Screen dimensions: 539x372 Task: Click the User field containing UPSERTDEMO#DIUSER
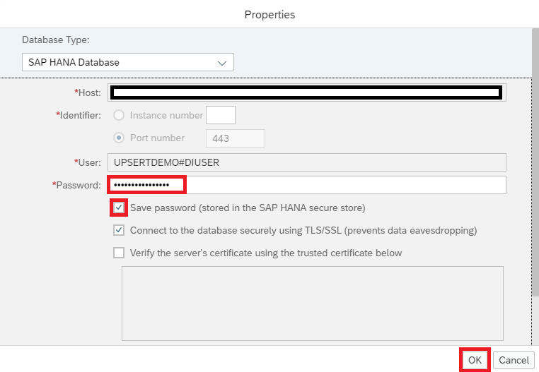[x=306, y=162]
